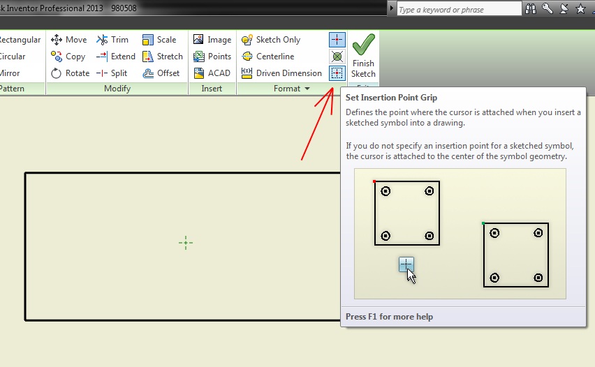Viewport: 595px width, 367px height.
Task: Click the Insert panel label
Action: 212,89
